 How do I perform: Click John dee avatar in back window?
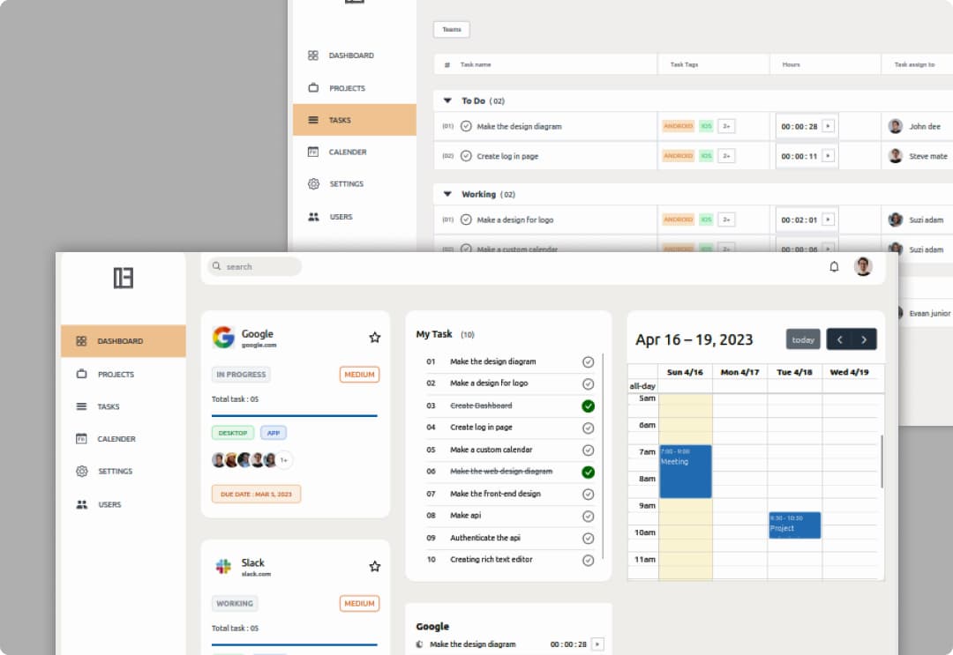tap(895, 126)
